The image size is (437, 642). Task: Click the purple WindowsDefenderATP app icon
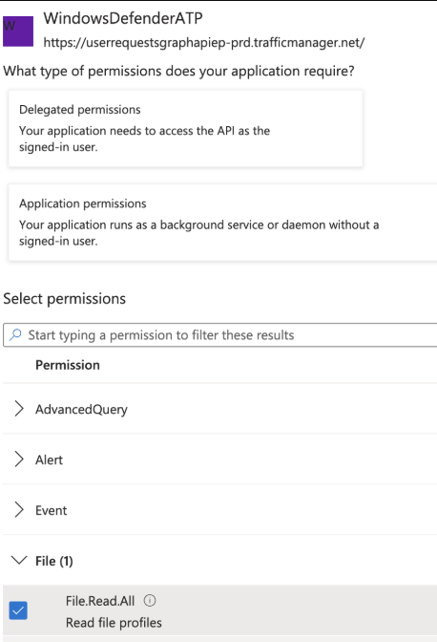(x=18, y=32)
